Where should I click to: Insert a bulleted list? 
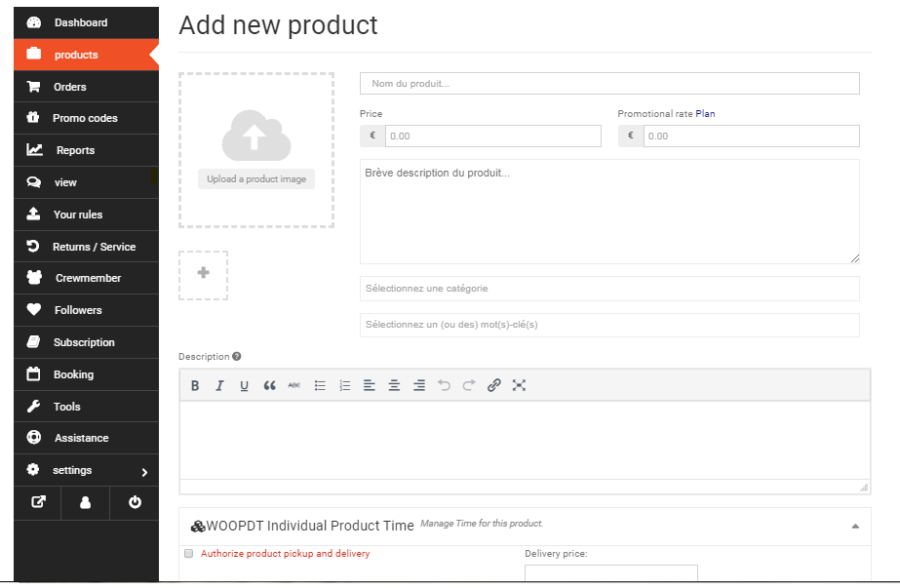coord(320,385)
